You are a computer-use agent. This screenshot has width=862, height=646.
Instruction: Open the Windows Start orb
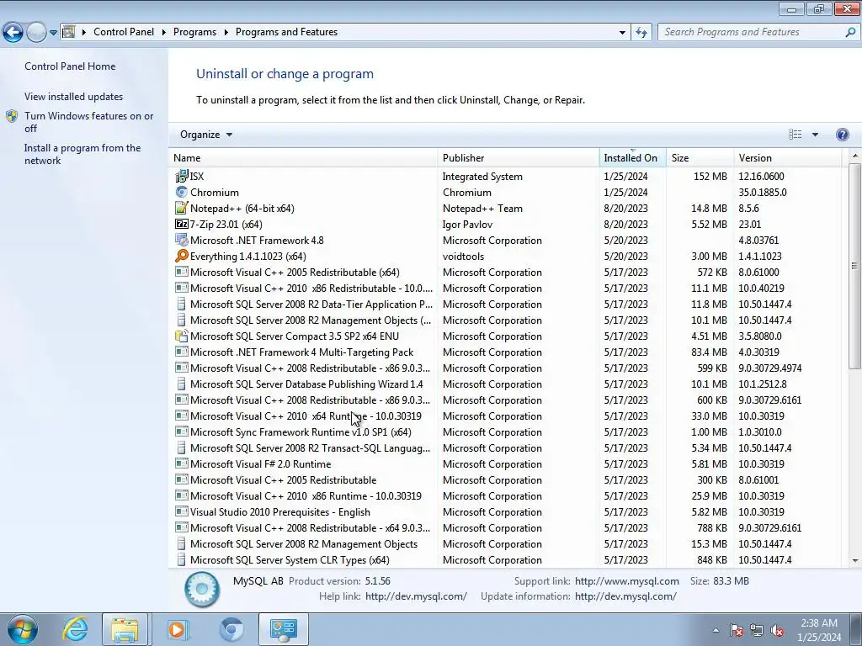click(23, 629)
